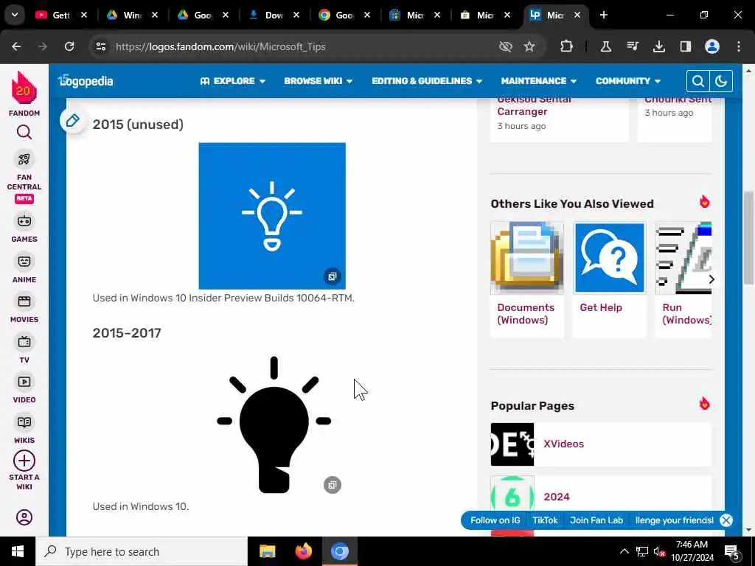Toggle the browser side panel icon
This screenshot has height=566, width=755.
(x=685, y=46)
